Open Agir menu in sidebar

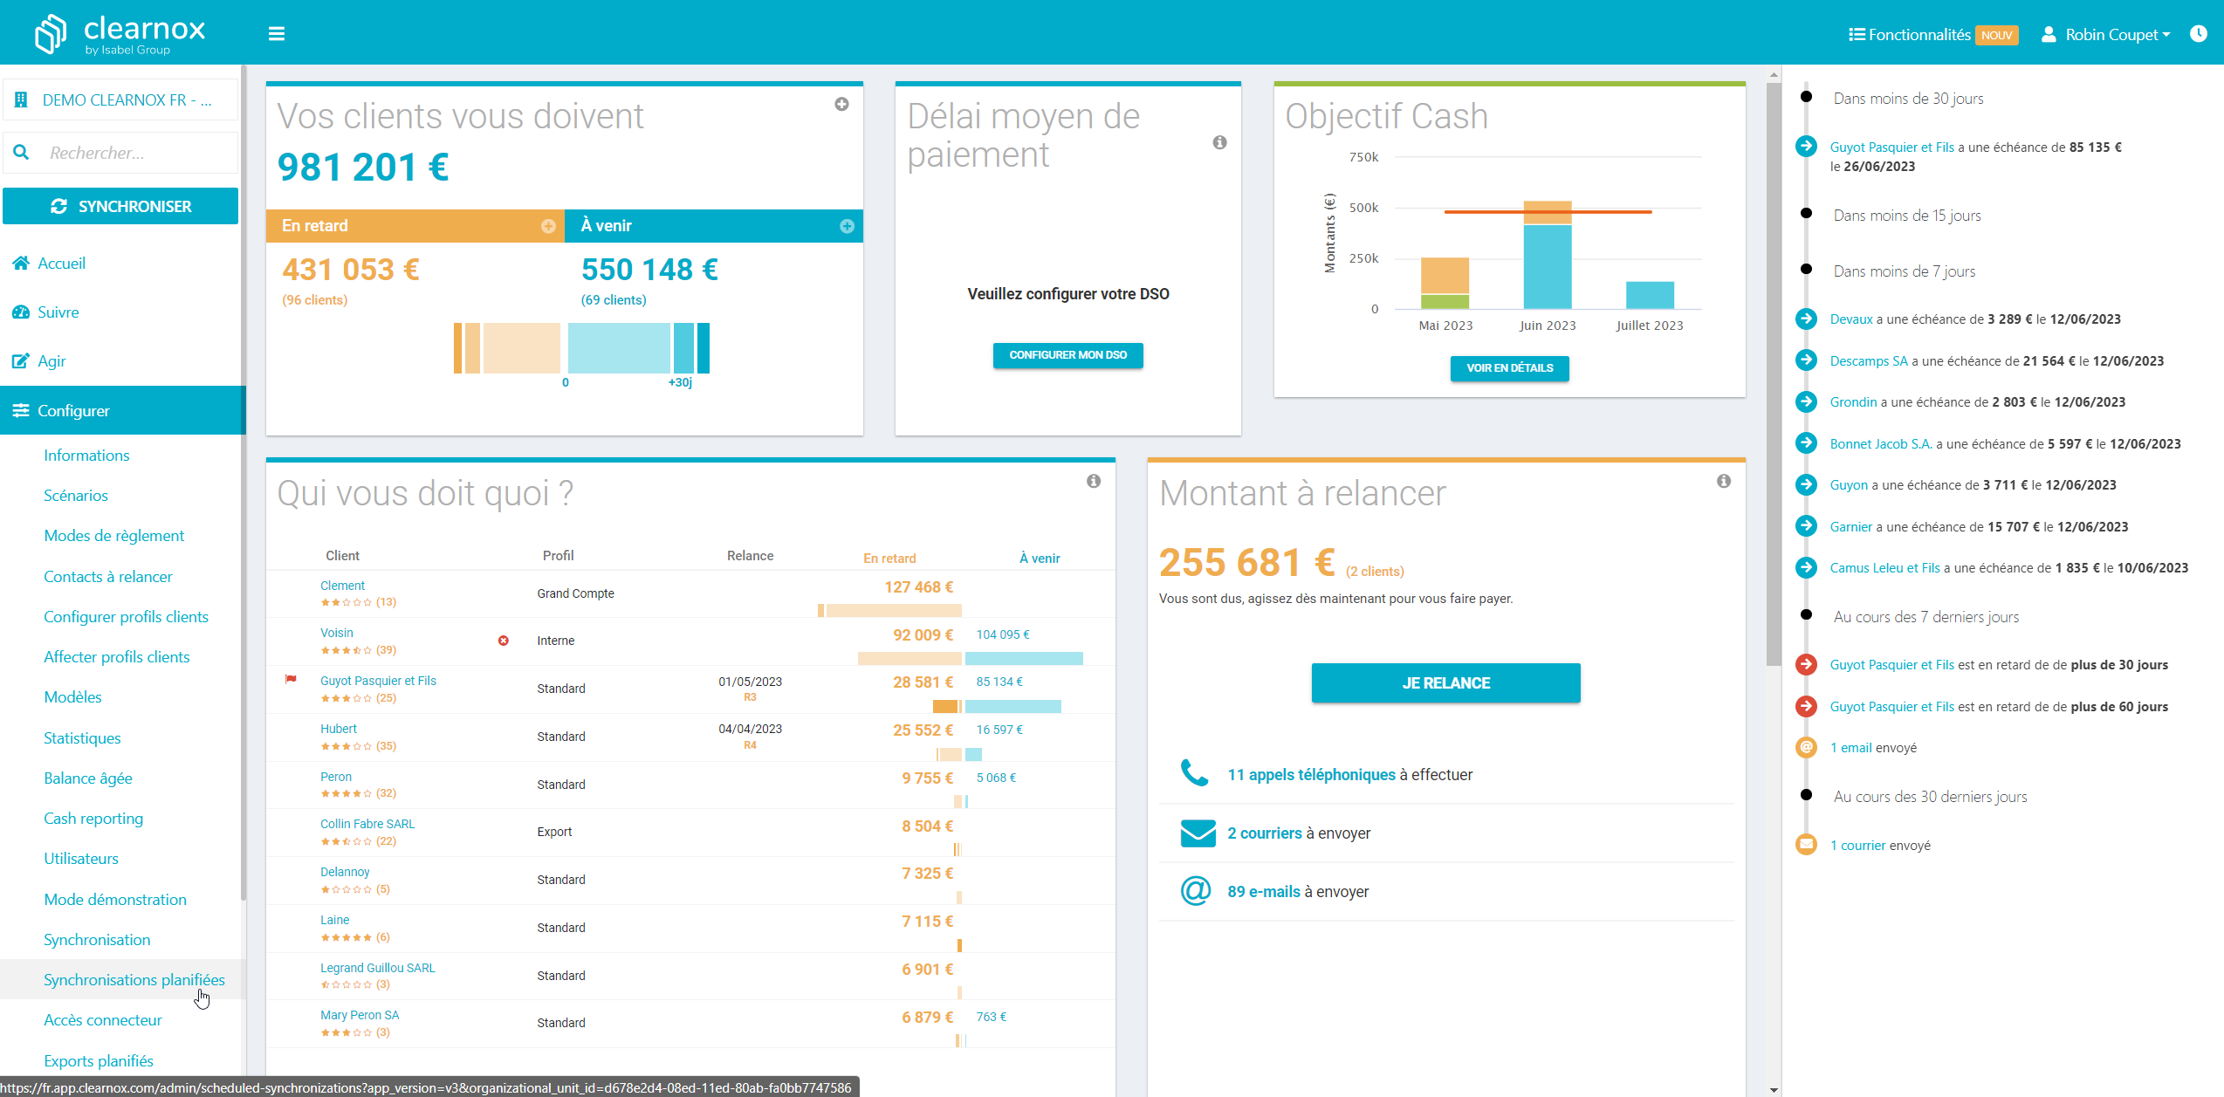click(51, 360)
